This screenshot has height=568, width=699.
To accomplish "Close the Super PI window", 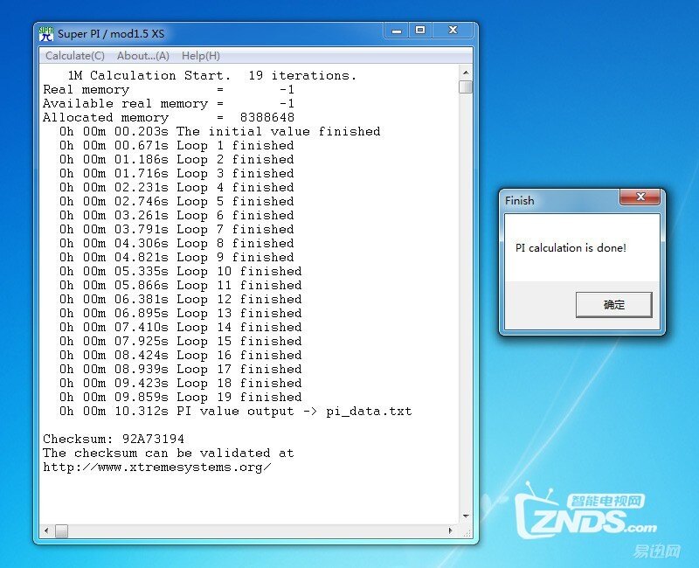I will [454, 31].
